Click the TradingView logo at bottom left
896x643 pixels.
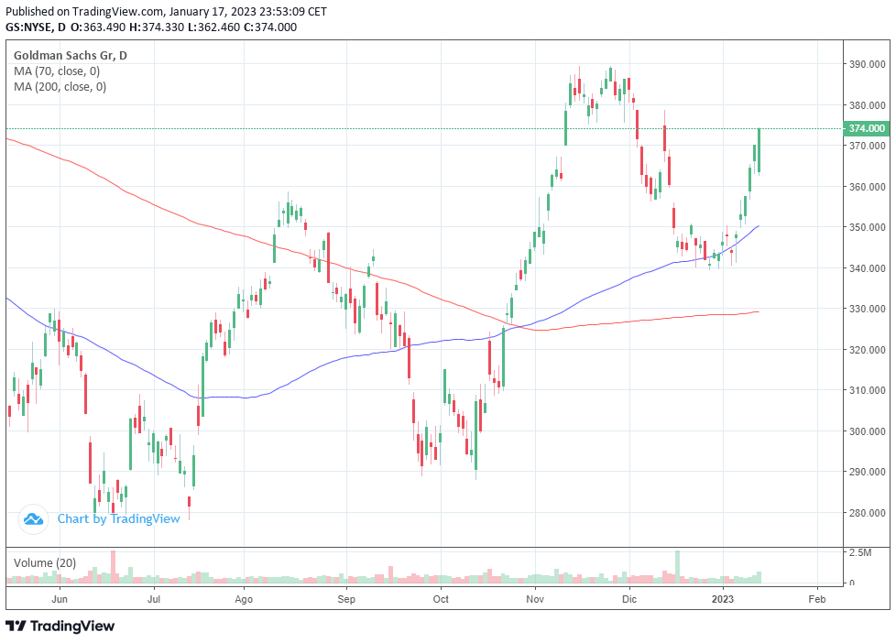(x=60, y=626)
